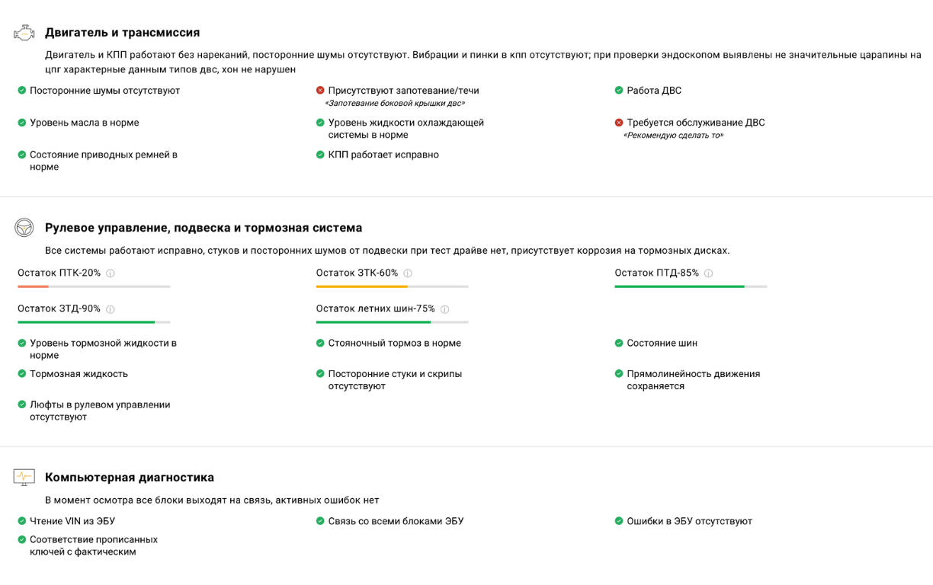Click the steering wheel section icon

[x=24, y=228]
